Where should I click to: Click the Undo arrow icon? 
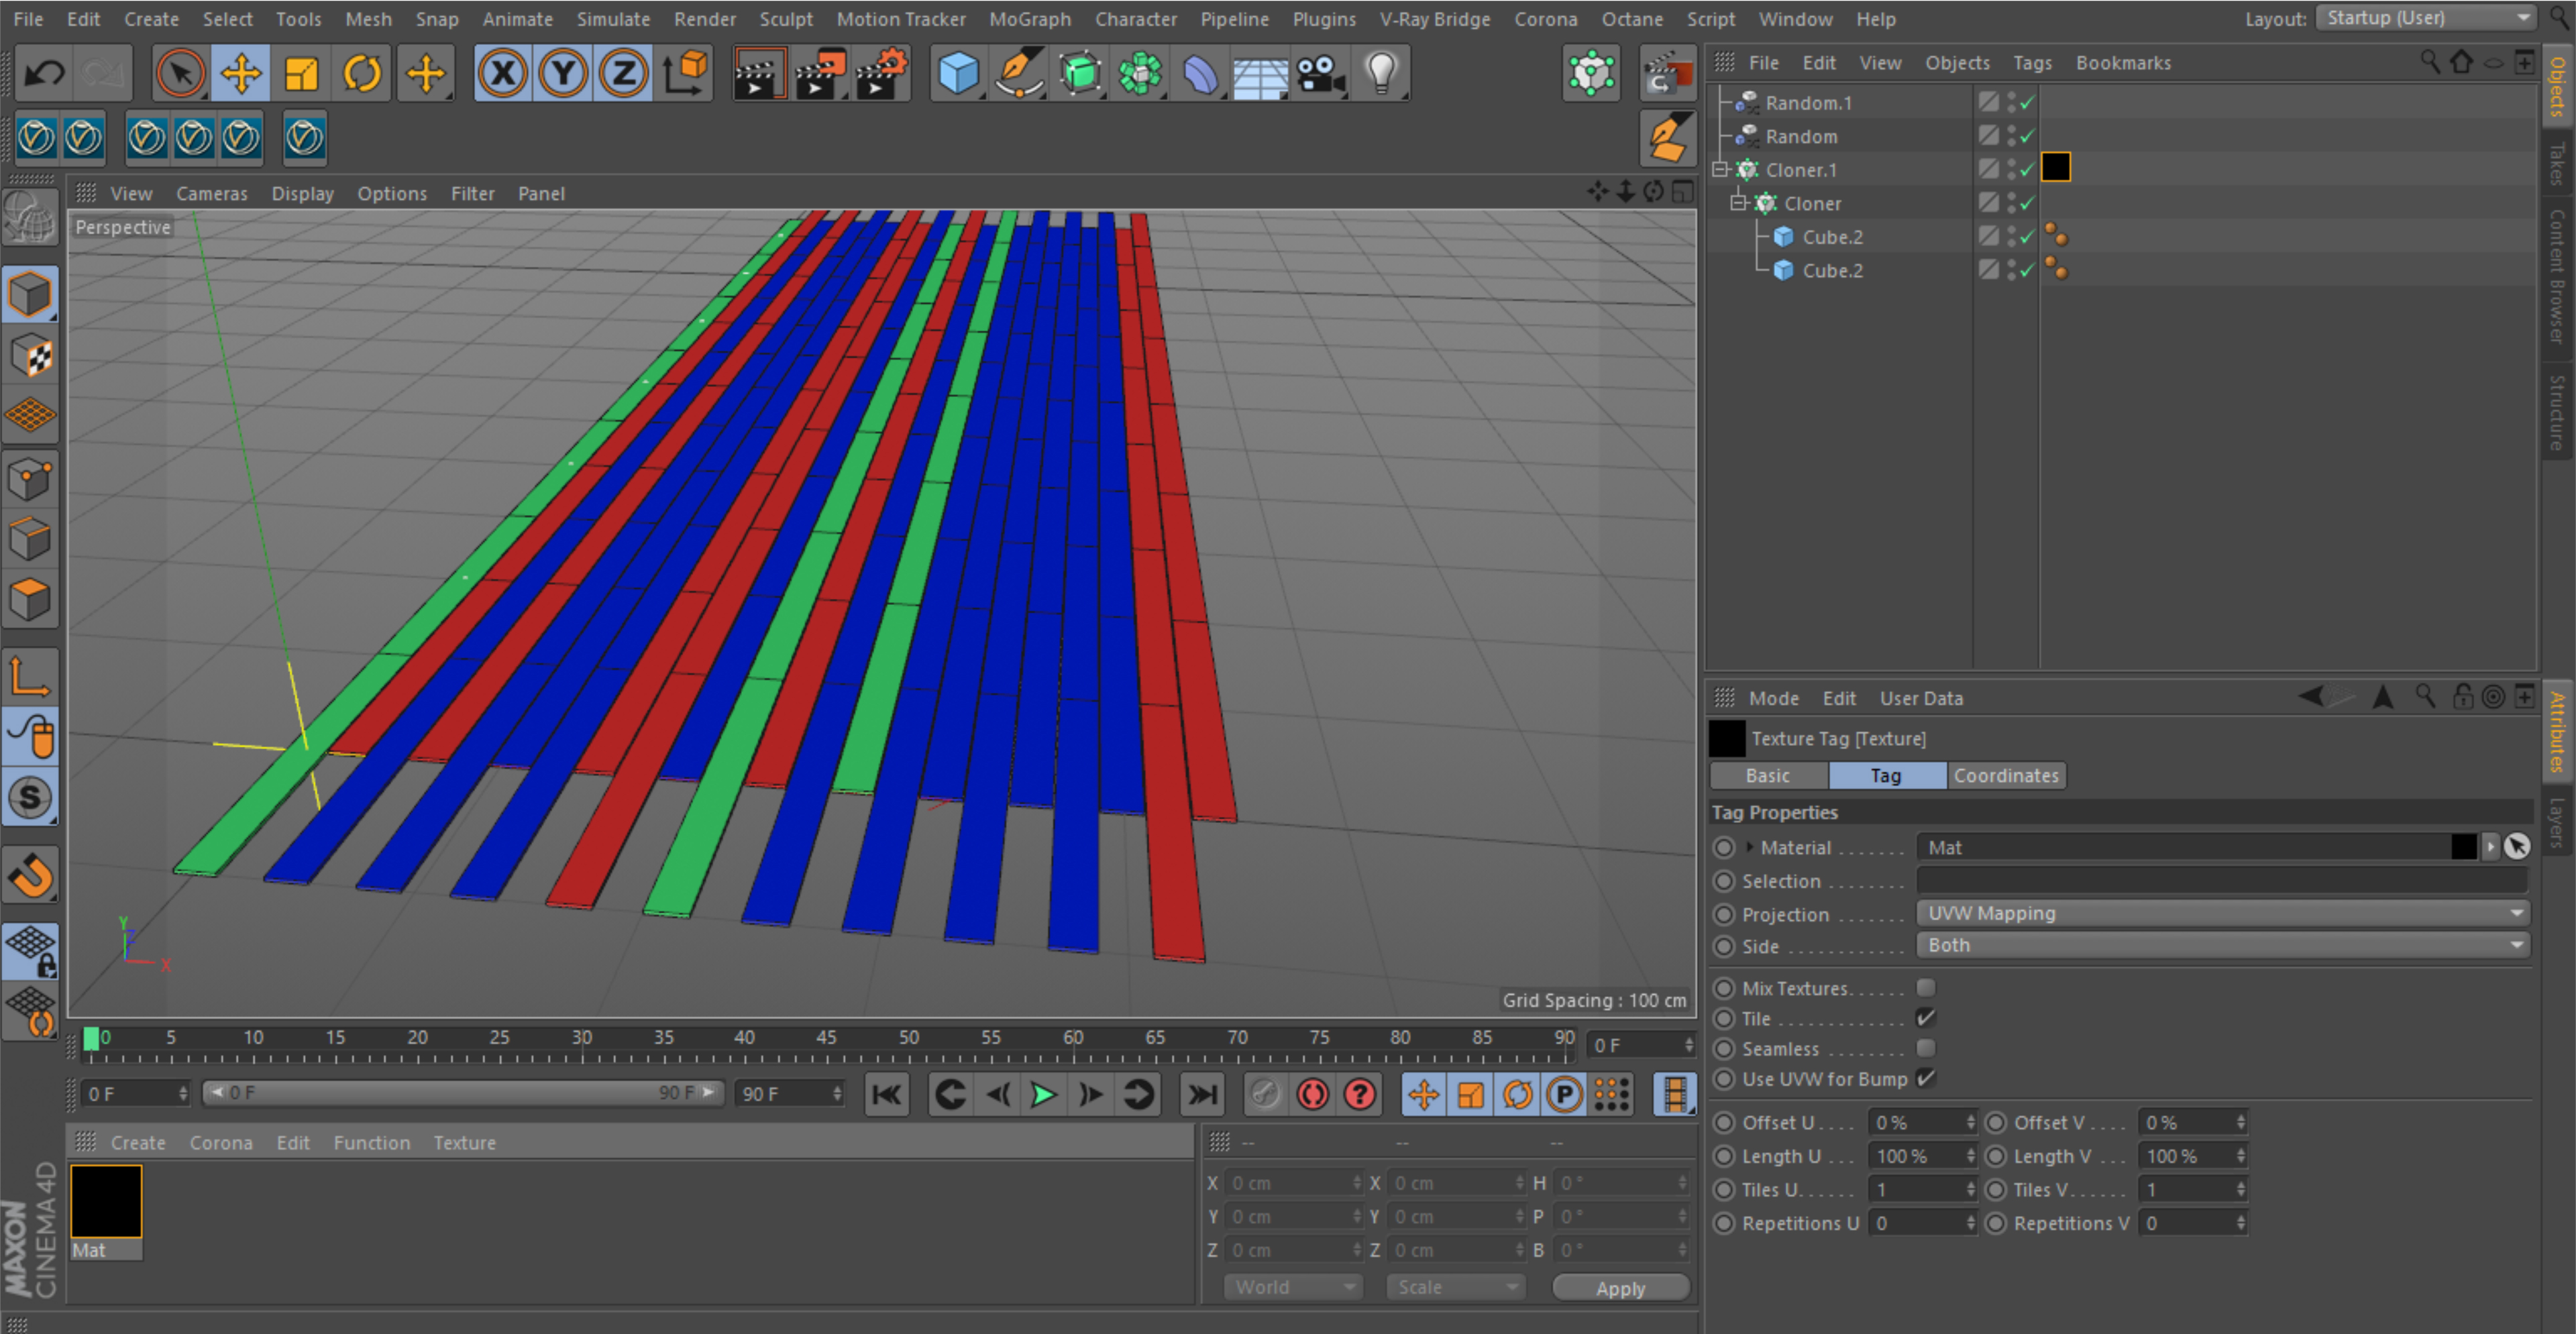point(44,73)
